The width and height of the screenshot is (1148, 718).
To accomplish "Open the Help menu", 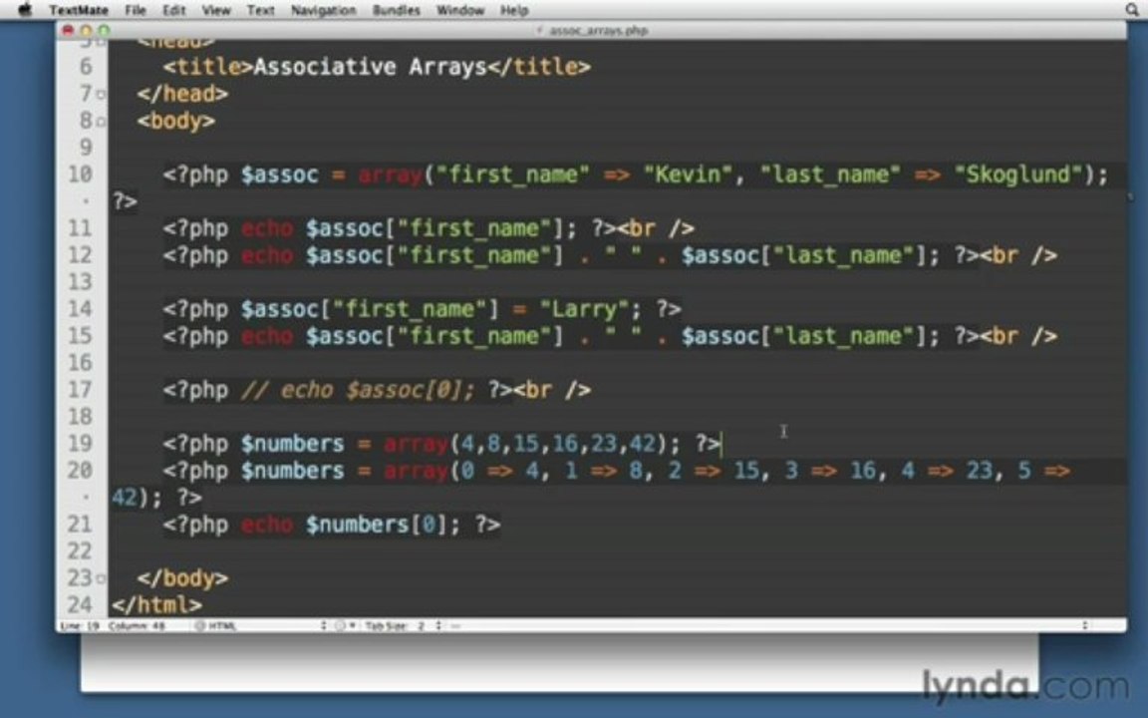I will [514, 10].
